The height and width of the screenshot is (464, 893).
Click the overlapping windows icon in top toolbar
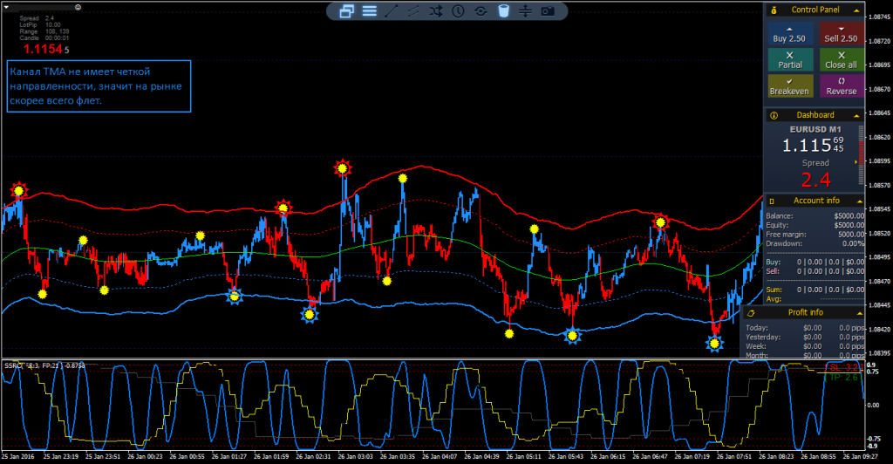coord(346,11)
